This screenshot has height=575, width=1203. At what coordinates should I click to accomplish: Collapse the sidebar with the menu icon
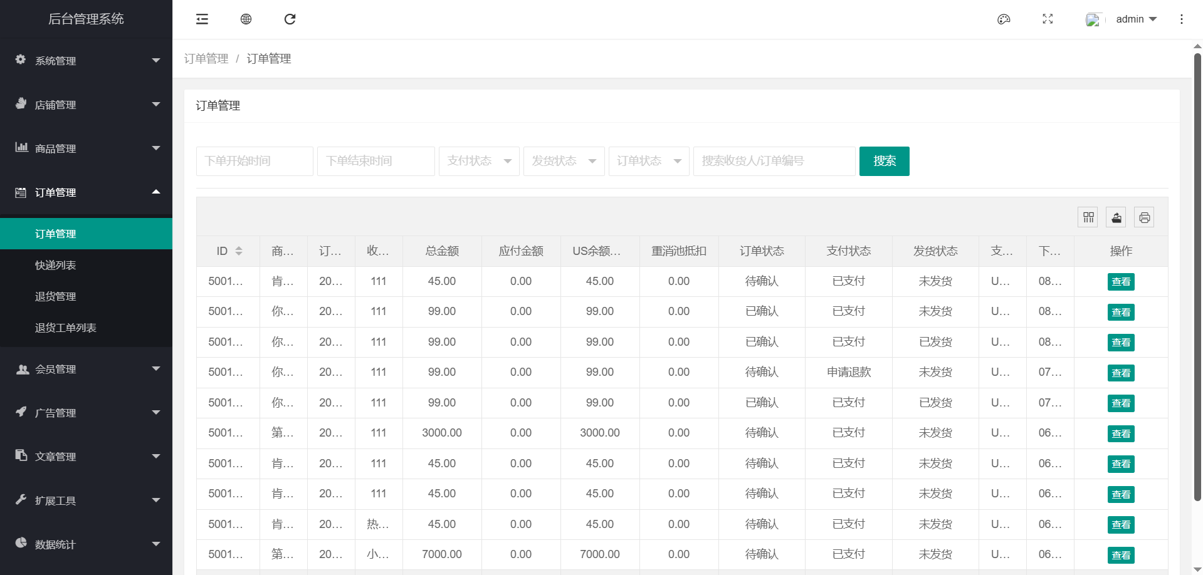tap(202, 19)
